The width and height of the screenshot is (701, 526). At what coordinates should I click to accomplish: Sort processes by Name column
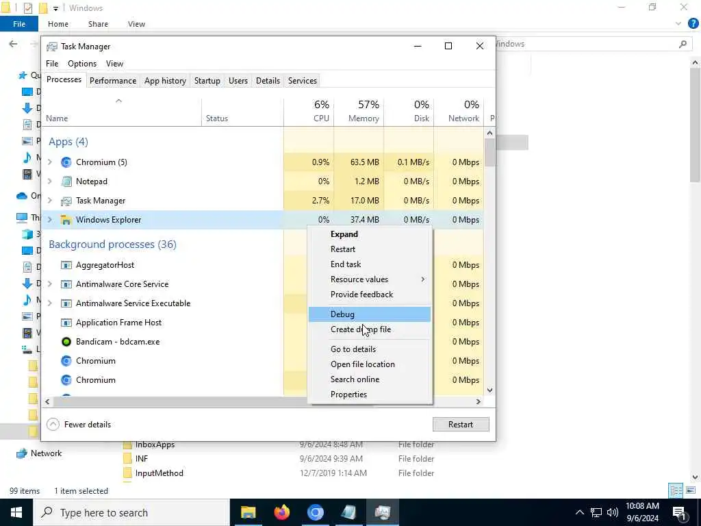tap(122, 112)
